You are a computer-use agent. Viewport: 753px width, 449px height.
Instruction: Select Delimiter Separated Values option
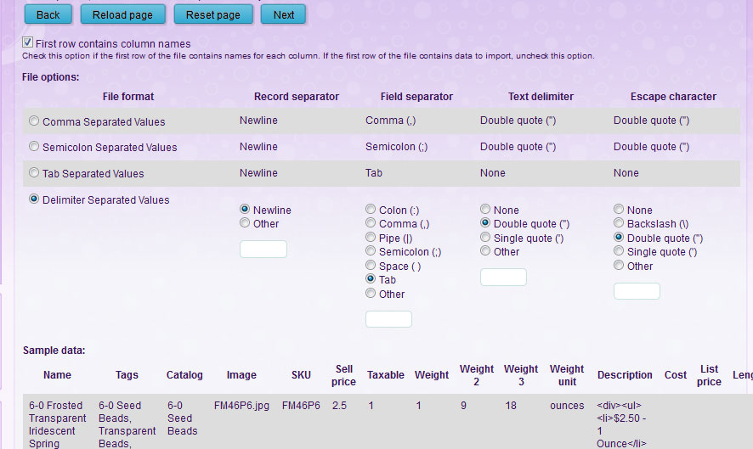tap(34, 200)
